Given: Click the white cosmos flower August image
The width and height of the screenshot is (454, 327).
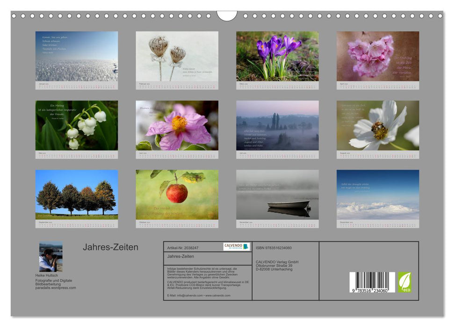Looking at the screenshot, I should point(377,125).
